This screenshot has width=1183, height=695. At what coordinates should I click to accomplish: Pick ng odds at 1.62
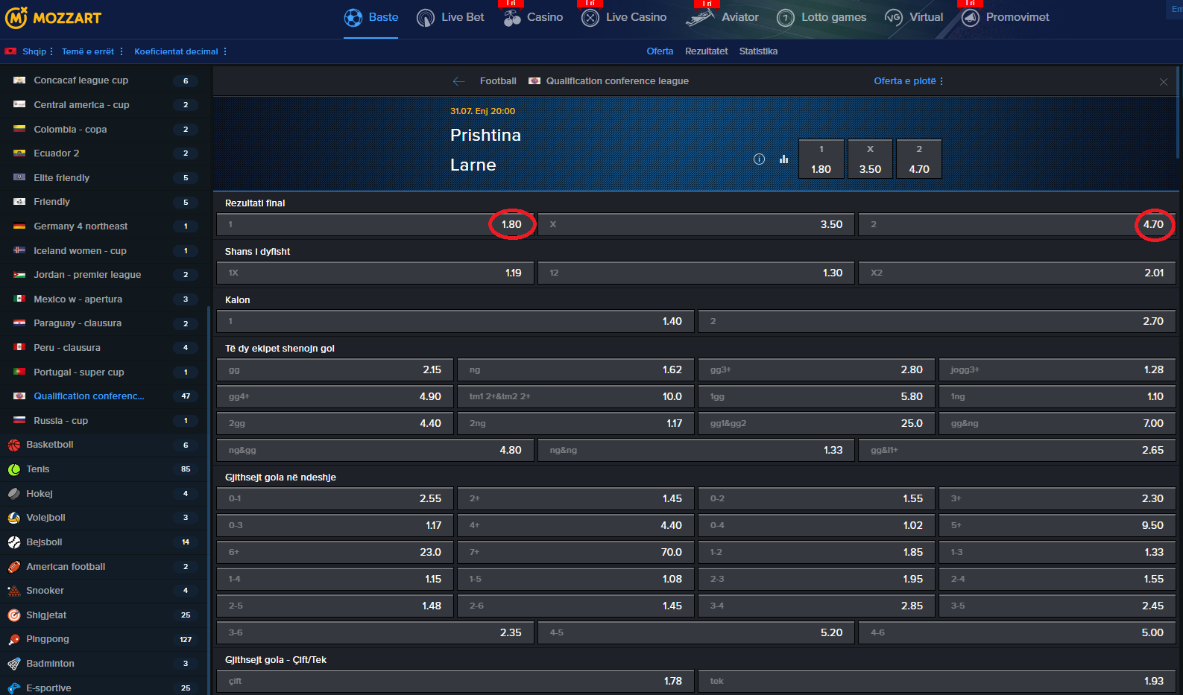click(x=575, y=369)
